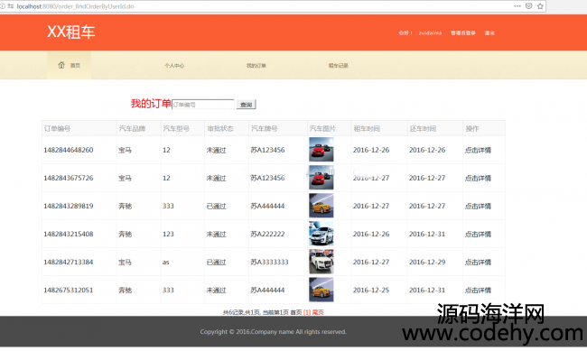587x351 pixels.
Task: Click the 汽车图片 column header
Action: point(322,129)
